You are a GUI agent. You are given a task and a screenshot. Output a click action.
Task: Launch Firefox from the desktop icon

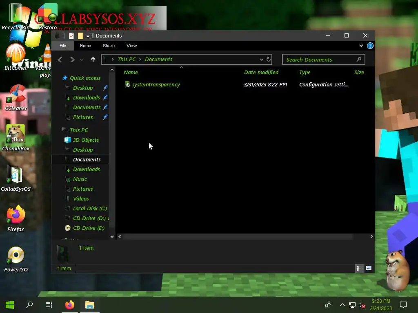(16, 218)
